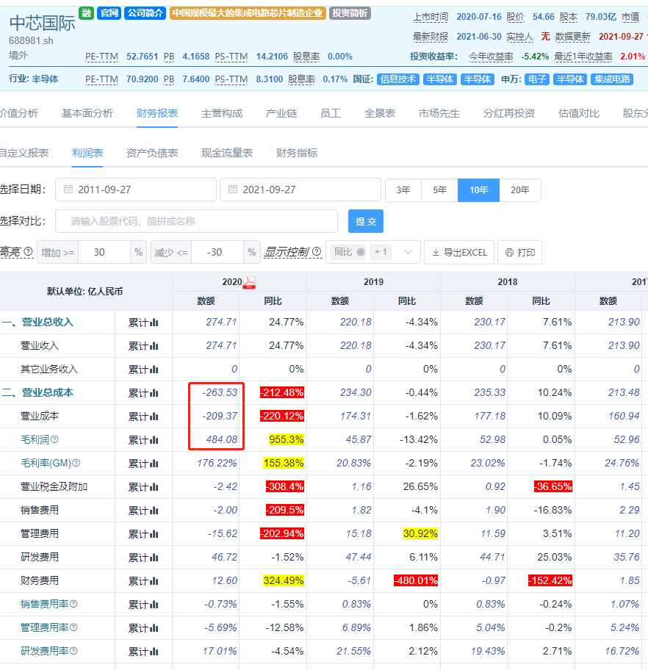Open help icon beside 管理费用率 label

point(73,627)
